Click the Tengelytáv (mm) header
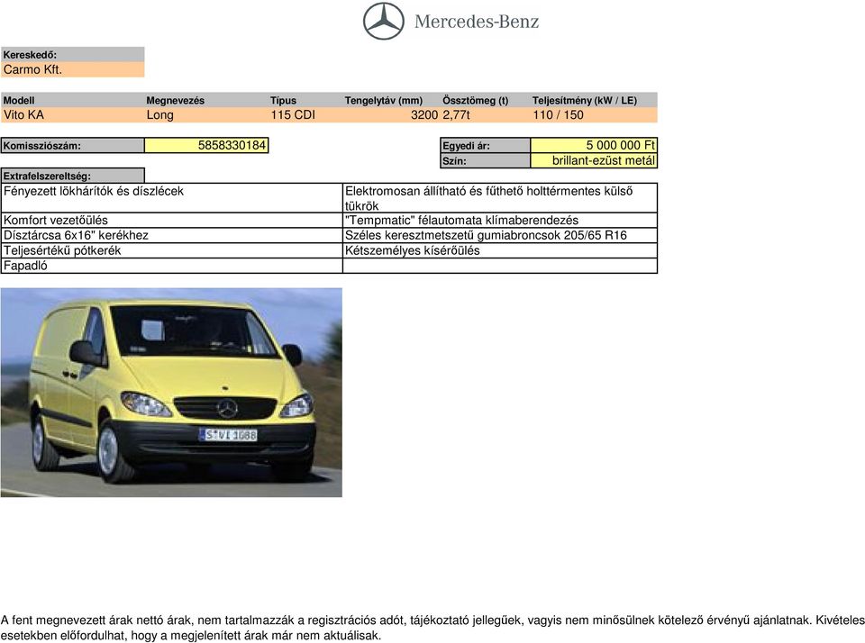 coord(384,100)
